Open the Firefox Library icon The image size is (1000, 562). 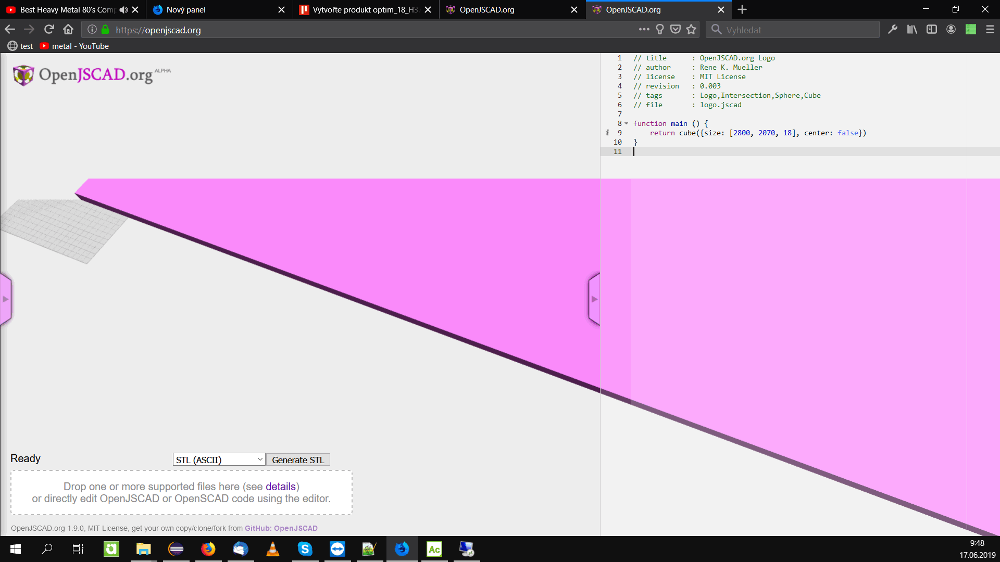[911, 30]
